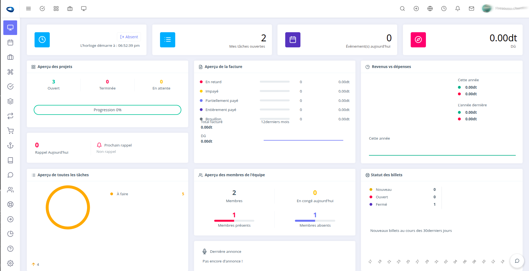Select the calendar item in sidebar

pos(10,42)
